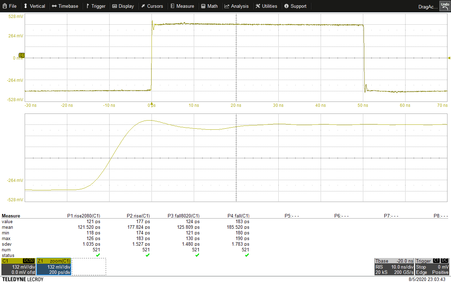Click the trigger level arrow on right edge
This screenshot has height=282, width=451.
(449, 58)
